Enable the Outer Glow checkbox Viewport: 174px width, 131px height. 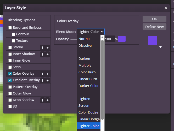[10, 93]
